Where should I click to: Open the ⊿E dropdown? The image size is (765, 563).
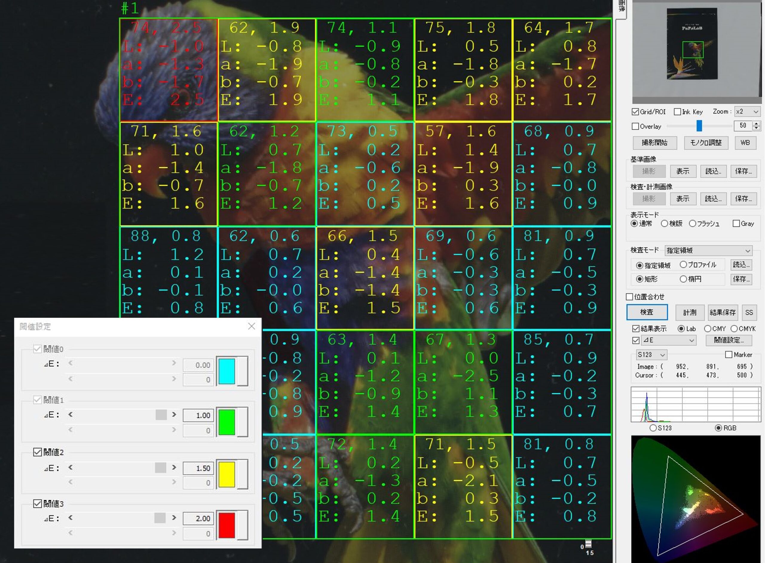(x=668, y=340)
